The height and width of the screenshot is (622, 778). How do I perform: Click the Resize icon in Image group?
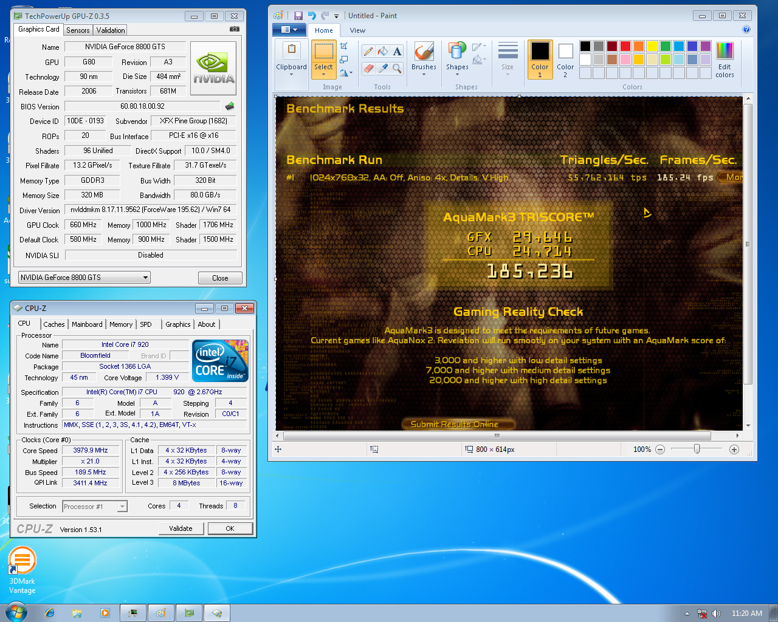point(344,60)
